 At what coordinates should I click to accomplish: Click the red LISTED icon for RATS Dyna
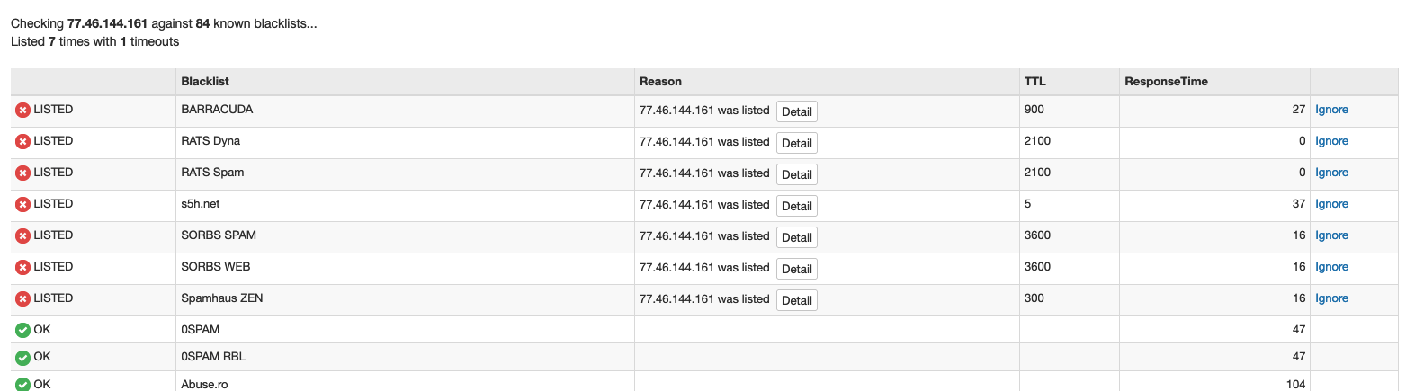[x=22, y=141]
